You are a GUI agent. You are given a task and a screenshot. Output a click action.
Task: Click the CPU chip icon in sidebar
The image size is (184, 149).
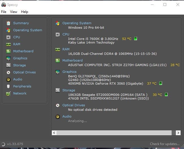tap(8, 37)
